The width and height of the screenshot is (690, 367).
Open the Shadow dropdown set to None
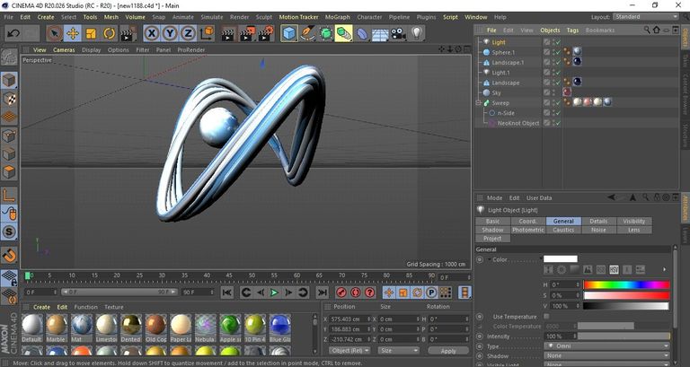[x=606, y=356]
